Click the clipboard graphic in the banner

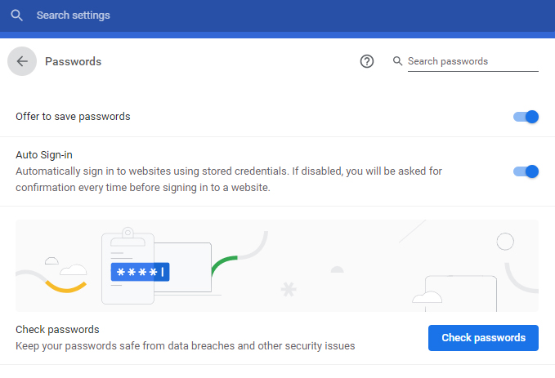pyautogui.click(x=128, y=266)
